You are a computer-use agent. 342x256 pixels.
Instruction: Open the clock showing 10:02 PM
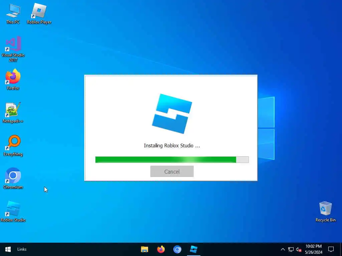[313, 249]
